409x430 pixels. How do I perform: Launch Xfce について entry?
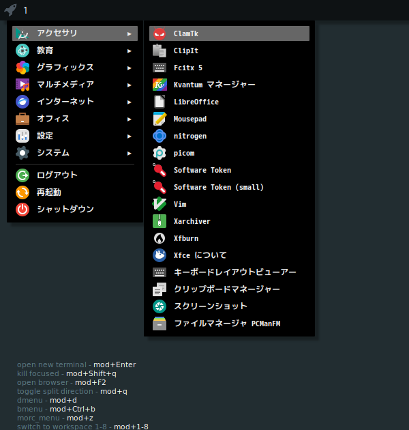click(229, 255)
